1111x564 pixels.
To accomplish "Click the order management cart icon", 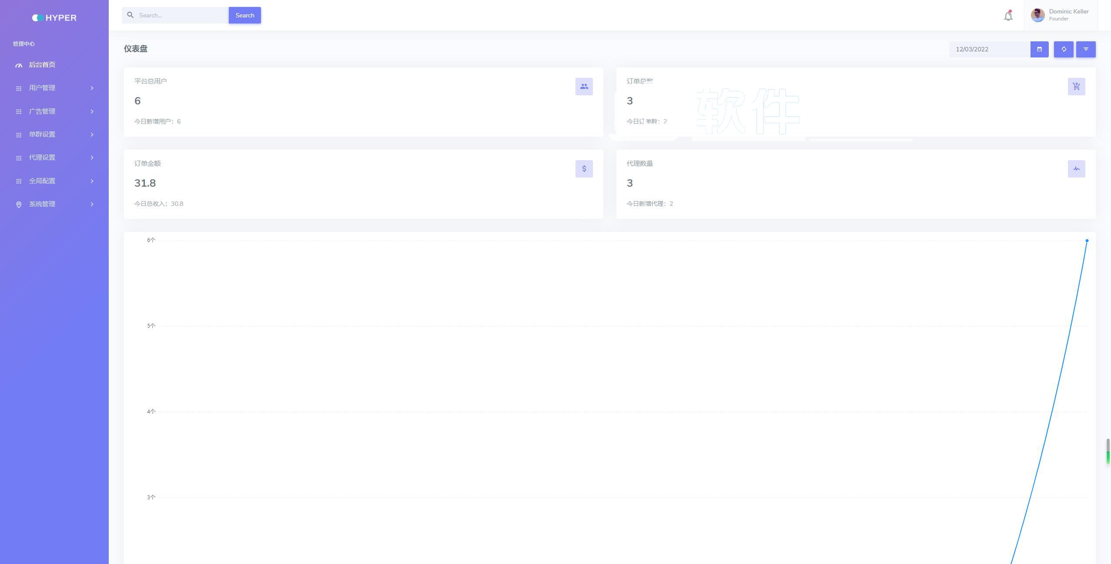I will [1076, 86].
